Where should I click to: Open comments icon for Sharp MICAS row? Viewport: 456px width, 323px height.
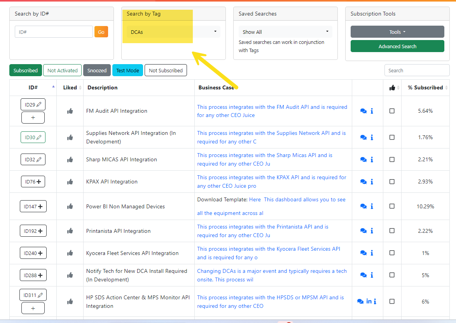[363, 160]
